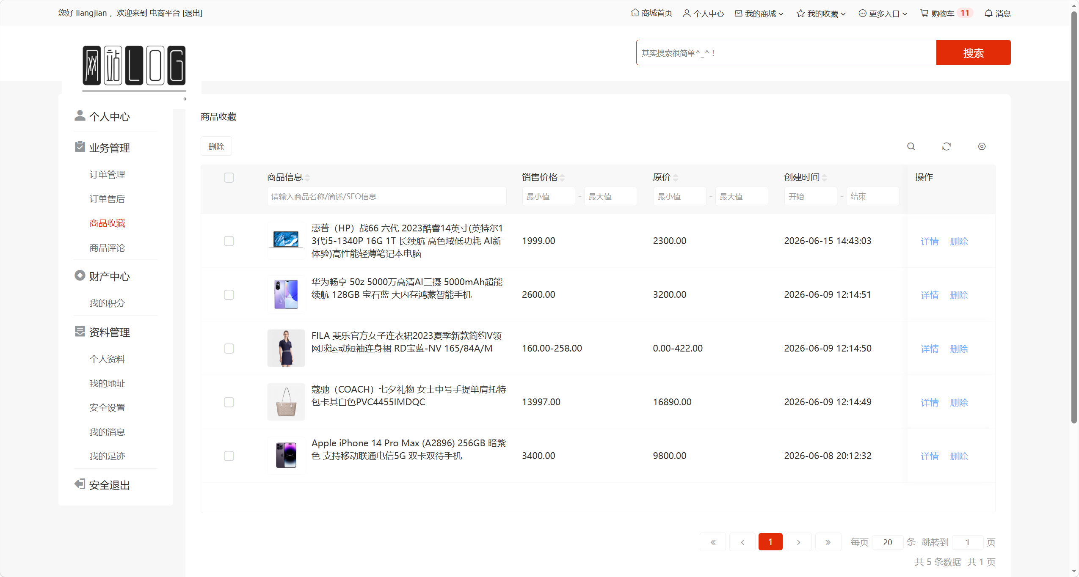1079x577 pixels.
Task: Click page number 1 button
Action: pos(770,542)
